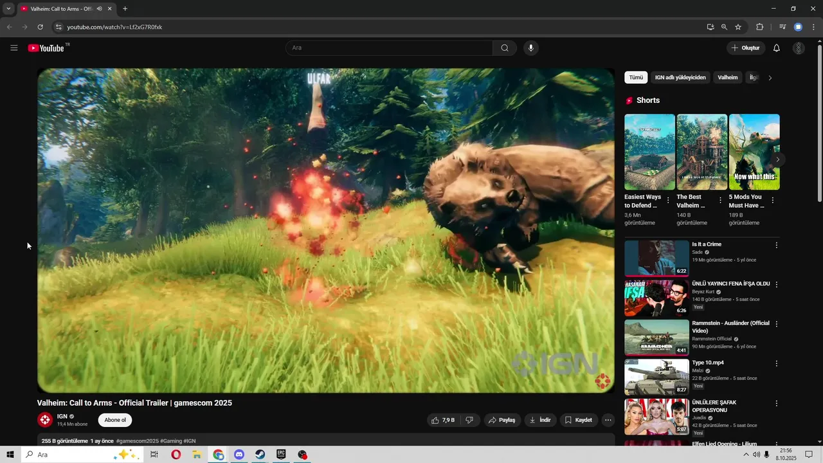Open notifications bell
This screenshot has width=823, height=463.
coord(777,48)
